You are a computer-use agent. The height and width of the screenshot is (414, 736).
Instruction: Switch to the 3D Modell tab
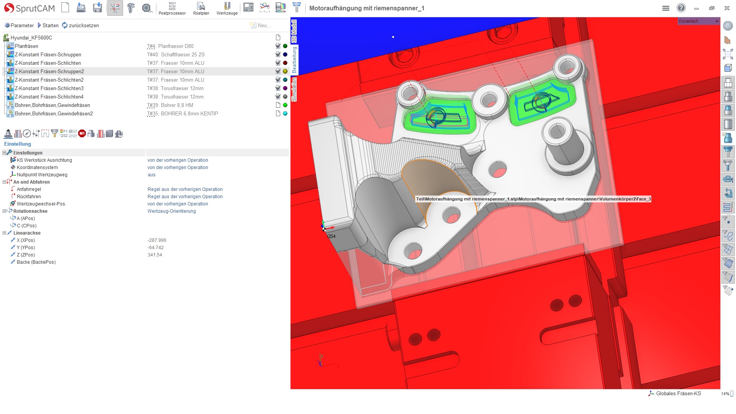click(294, 31)
